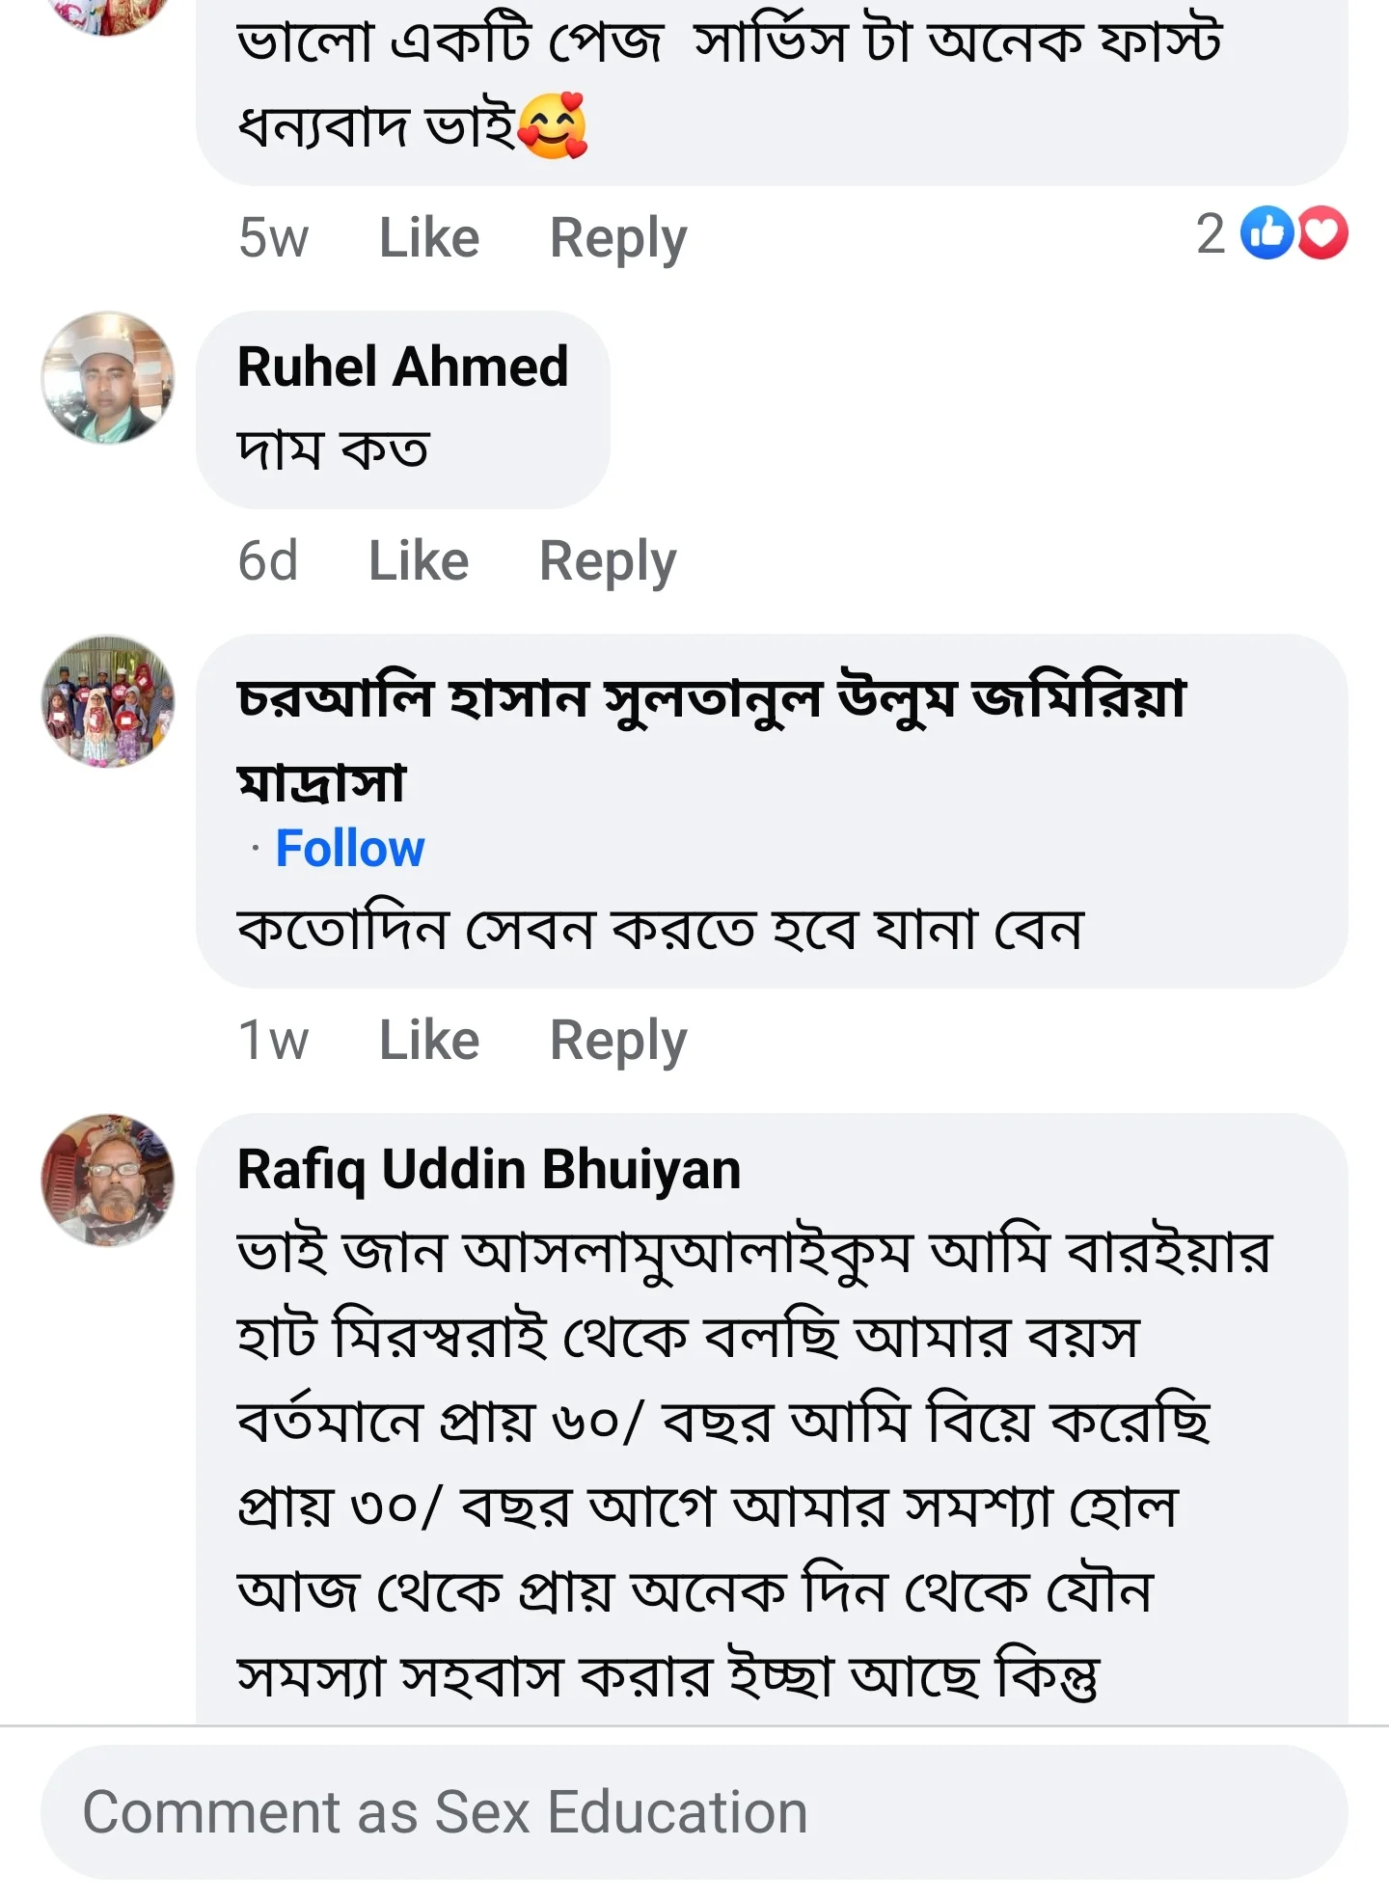Like the 5w-old comment
This screenshot has width=1389, height=1900.
(428, 237)
